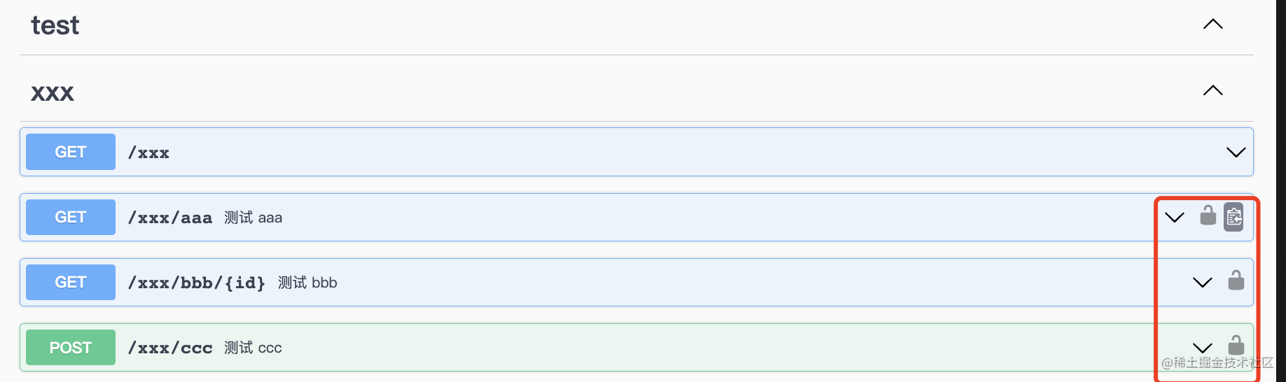
Task: Collapse the test tag section arrow
Action: 1212,24
